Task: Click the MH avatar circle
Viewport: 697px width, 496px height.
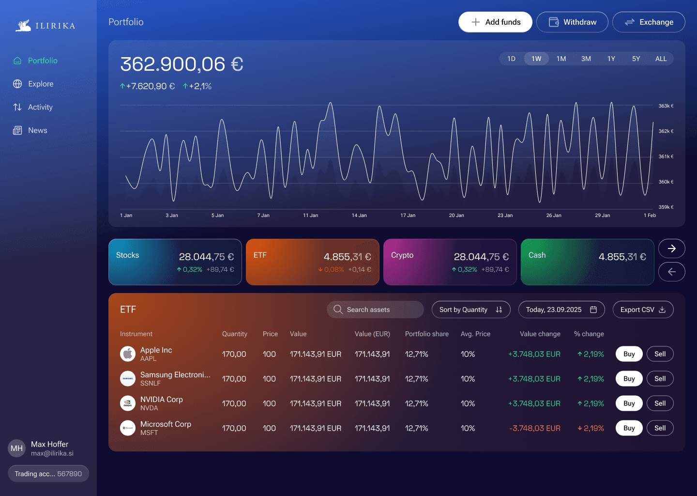Action: coord(17,449)
